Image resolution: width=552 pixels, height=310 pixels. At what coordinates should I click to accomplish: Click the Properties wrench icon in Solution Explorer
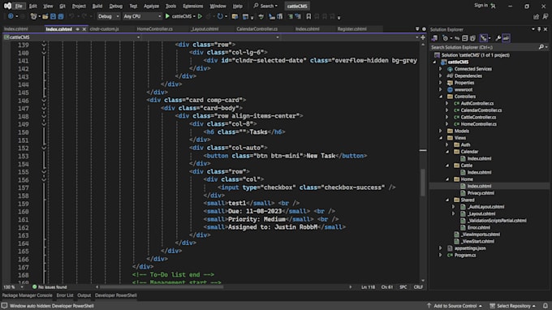click(498, 38)
